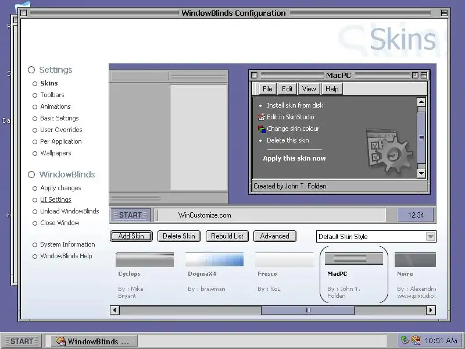Open the View menu in MacPC preview
This screenshot has height=349, width=465.
[309, 89]
